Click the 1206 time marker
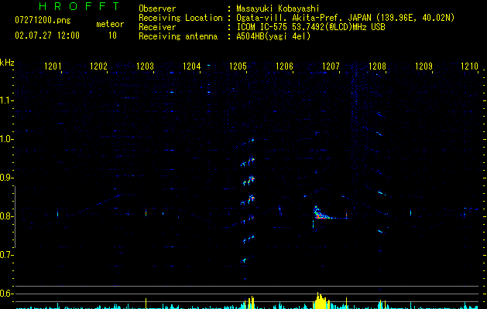This screenshot has width=487, height=309. 284,66
